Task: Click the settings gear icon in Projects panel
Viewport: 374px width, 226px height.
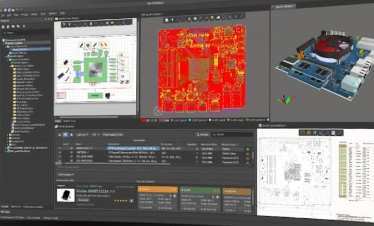Action: click(x=24, y=26)
